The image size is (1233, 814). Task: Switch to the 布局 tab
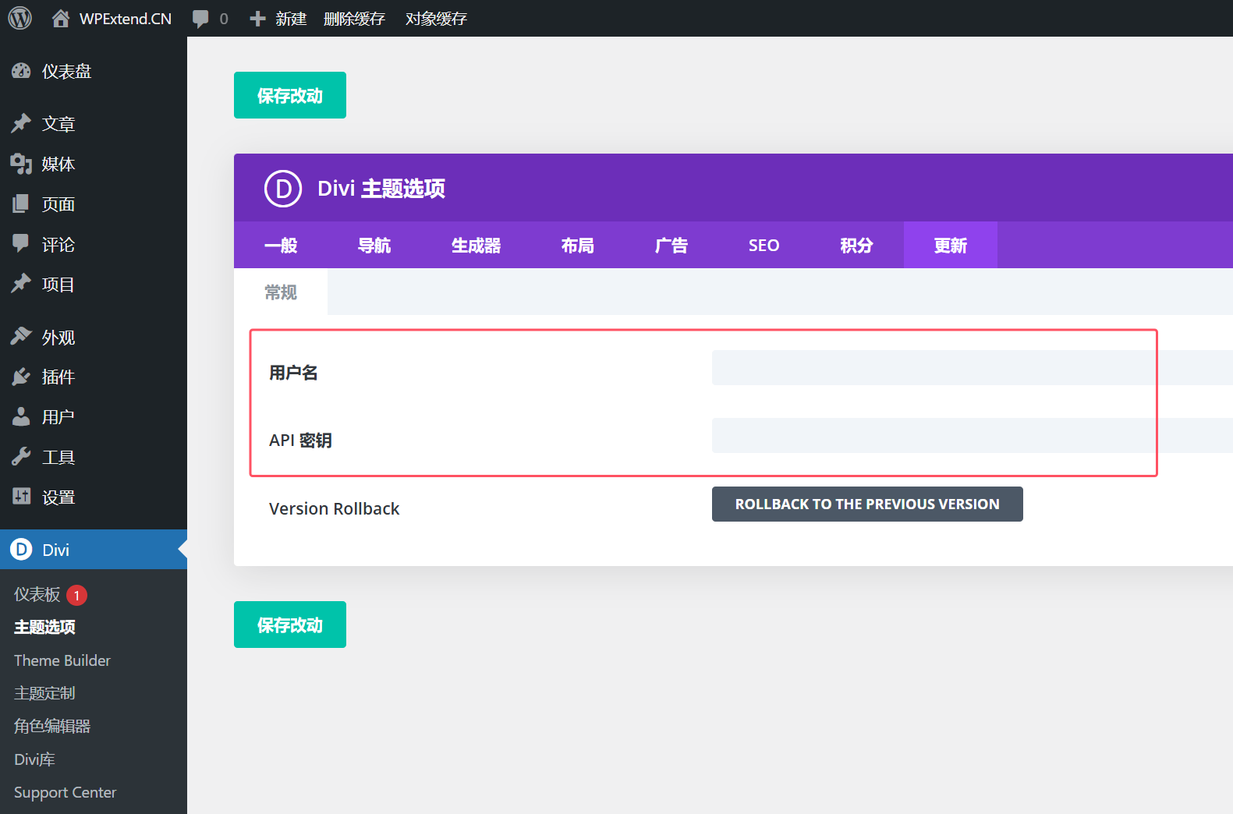[x=578, y=245]
